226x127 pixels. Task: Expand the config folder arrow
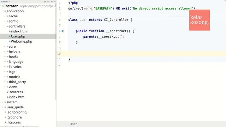5,21
